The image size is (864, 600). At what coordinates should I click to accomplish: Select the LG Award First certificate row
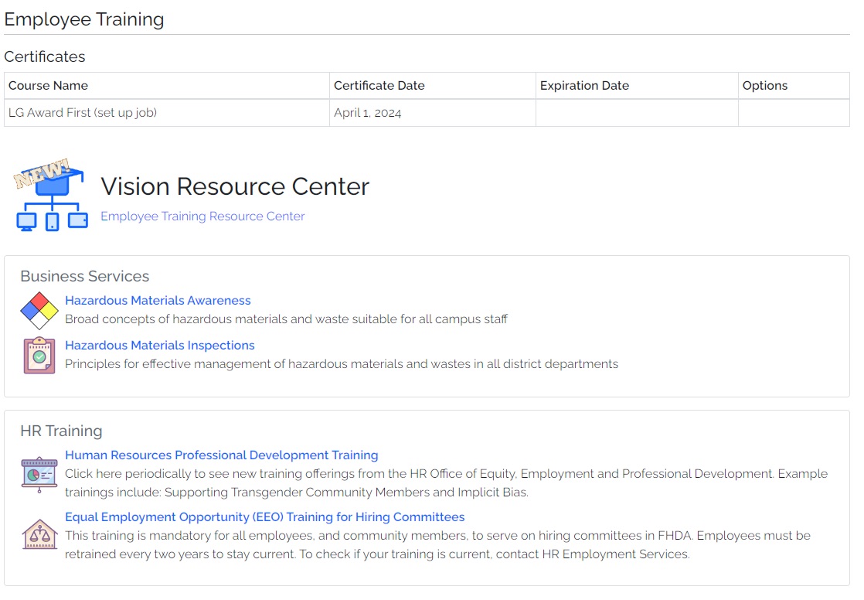coord(83,113)
